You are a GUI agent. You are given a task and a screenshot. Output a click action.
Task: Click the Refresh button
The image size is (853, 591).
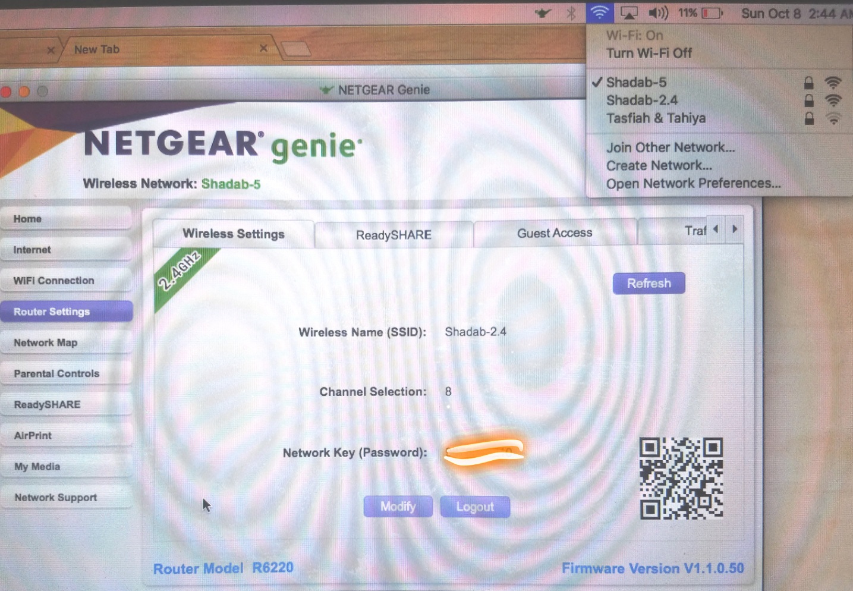[649, 284]
